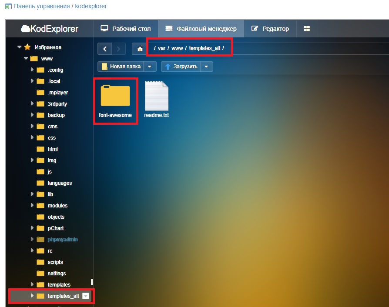The width and height of the screenshot is (389, 307).
Task: Select Избранное in the sidebar tree
Action: point(48,47)
